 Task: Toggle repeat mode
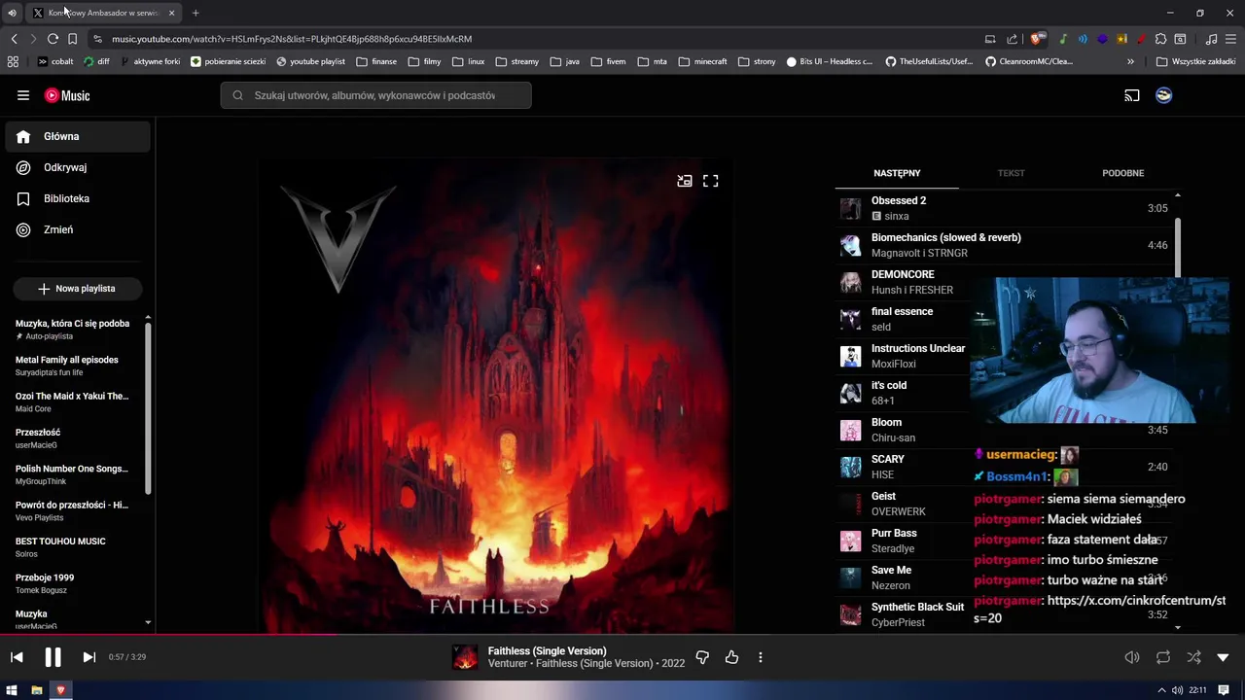[1163, 657]
